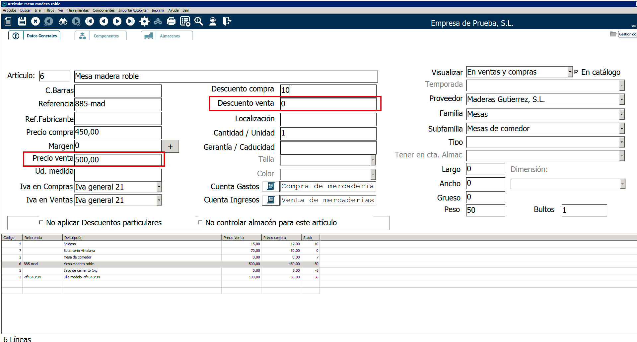Open Cuenta Gastos account lookup icon

click(x=271, y=186)
